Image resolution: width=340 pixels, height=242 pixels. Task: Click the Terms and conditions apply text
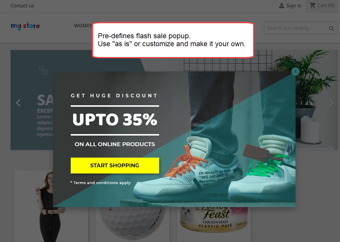coord(100,183)
